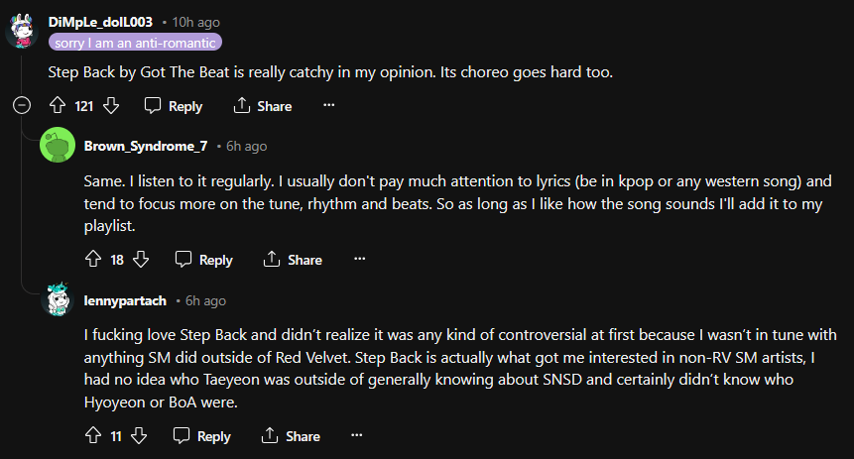
Task: Downvote Brown_Syndrome_7's reply
Action: pos(141,260)
